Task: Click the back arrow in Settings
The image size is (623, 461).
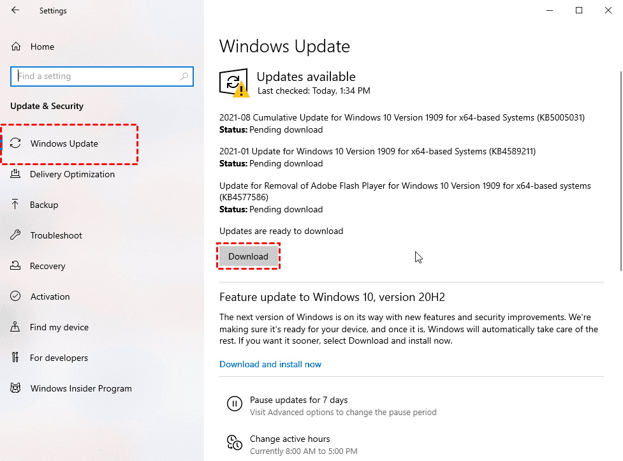Action: (x=15, y=10)
